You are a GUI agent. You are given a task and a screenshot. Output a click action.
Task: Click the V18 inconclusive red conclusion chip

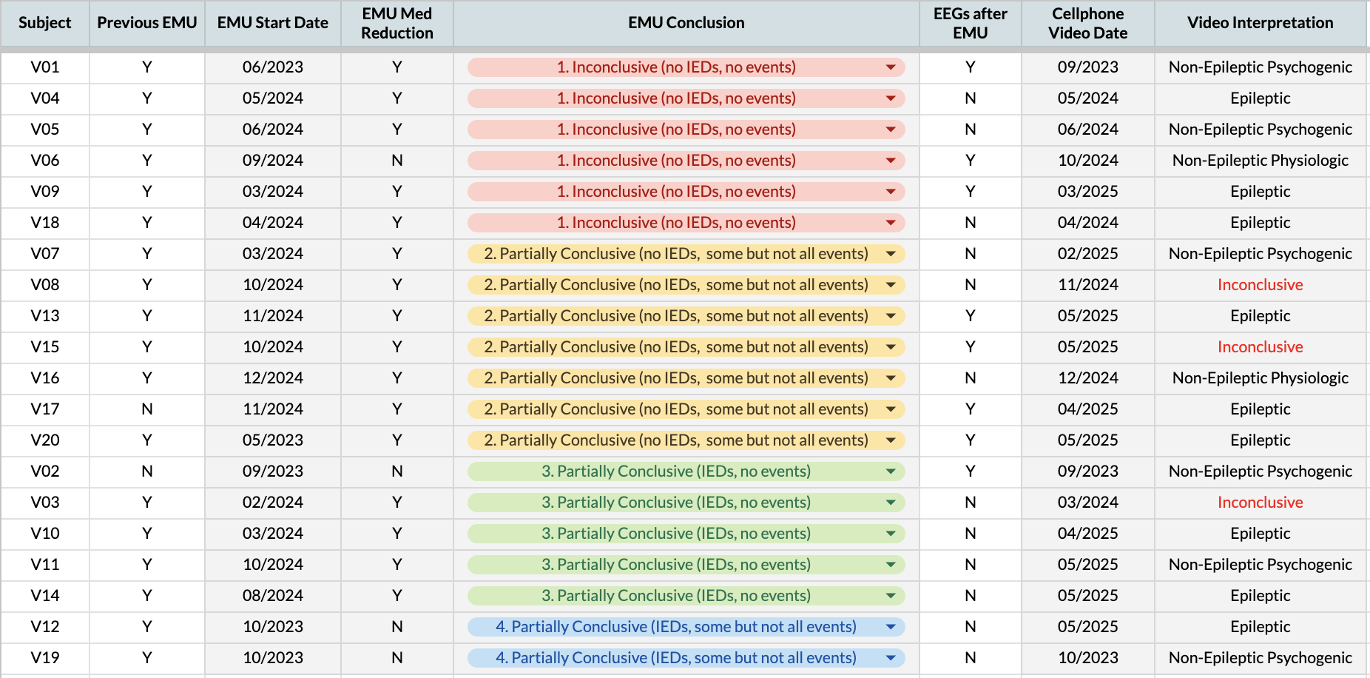pos(675,223)
